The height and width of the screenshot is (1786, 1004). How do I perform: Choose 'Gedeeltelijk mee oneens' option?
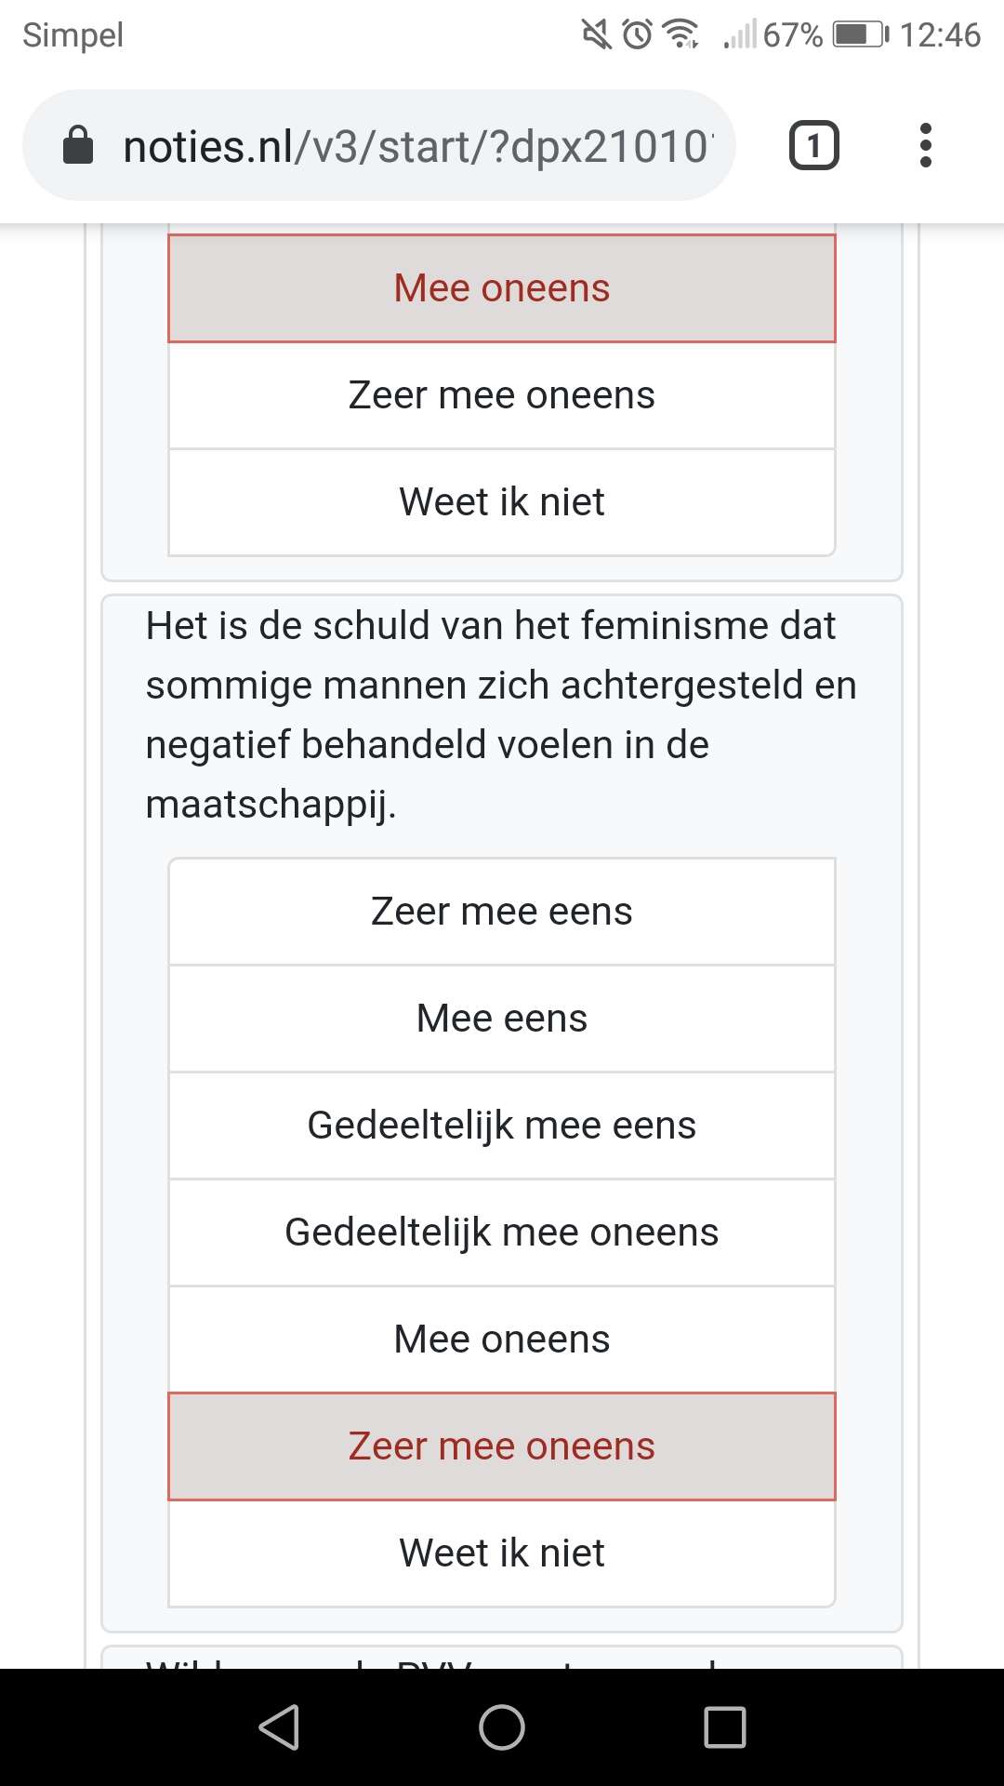pos(502,1233)
